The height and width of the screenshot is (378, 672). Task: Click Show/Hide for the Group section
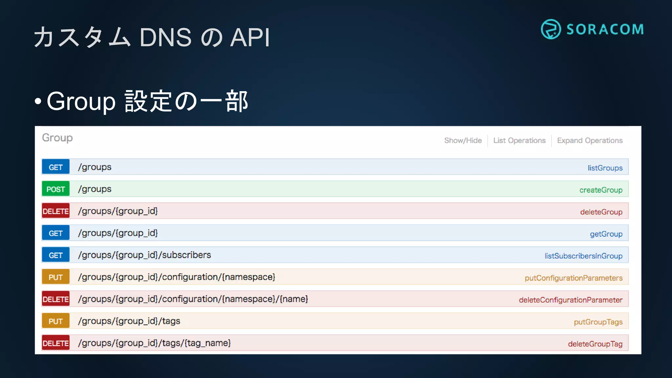point(463,140)
